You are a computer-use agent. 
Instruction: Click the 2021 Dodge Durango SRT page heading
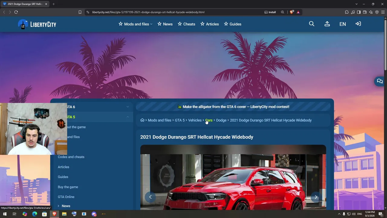[x=197, y=137]
